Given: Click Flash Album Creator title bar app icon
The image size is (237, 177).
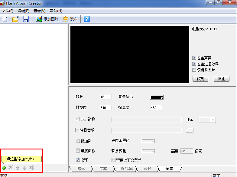Looking at the screenshot, I should pos(2,3).
